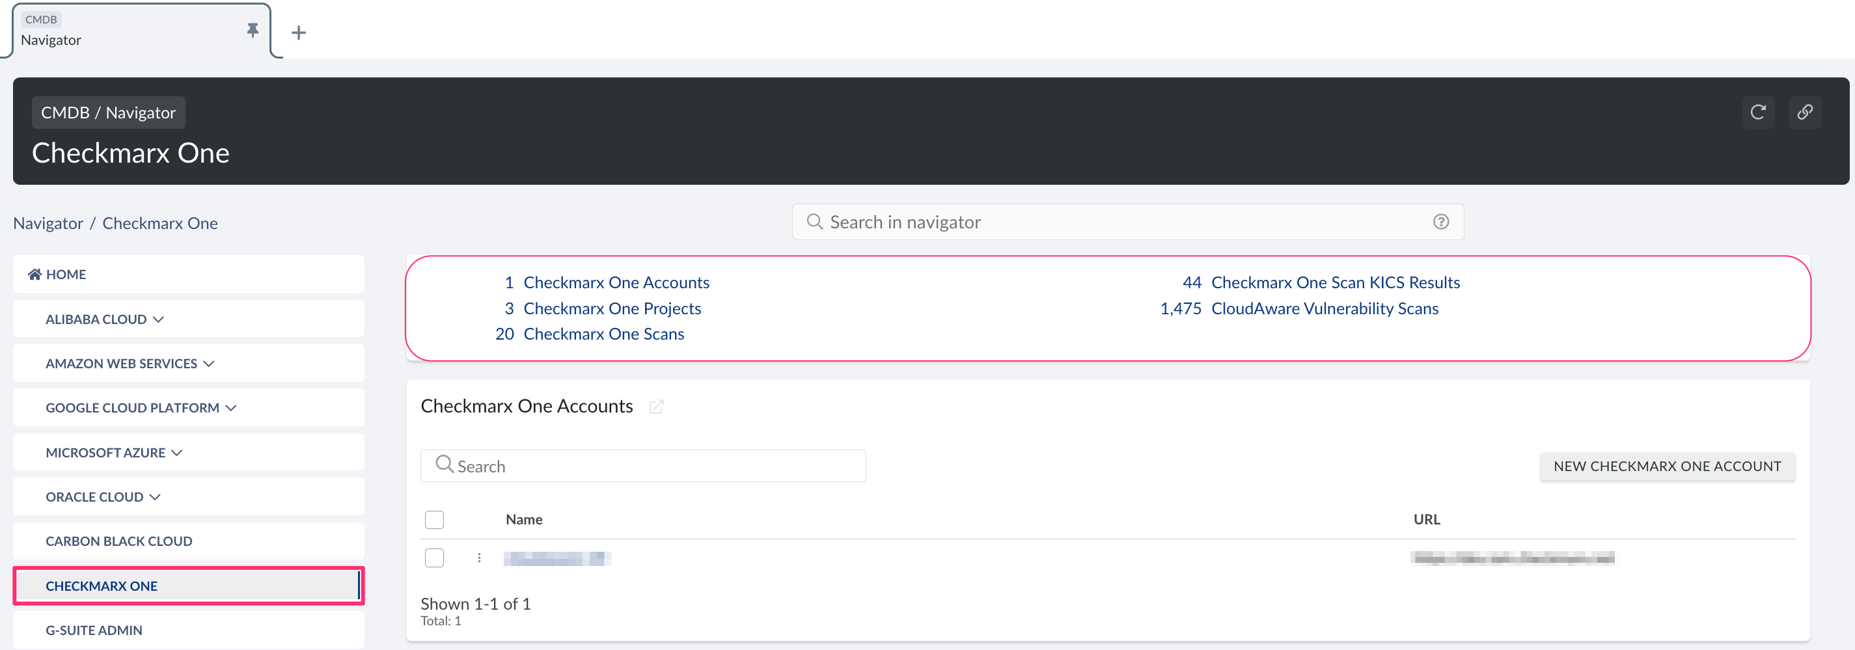Open the Checkmarx One Scan KICS Results link
This screenshot has height=650, width=1855.
[1335, 282]
